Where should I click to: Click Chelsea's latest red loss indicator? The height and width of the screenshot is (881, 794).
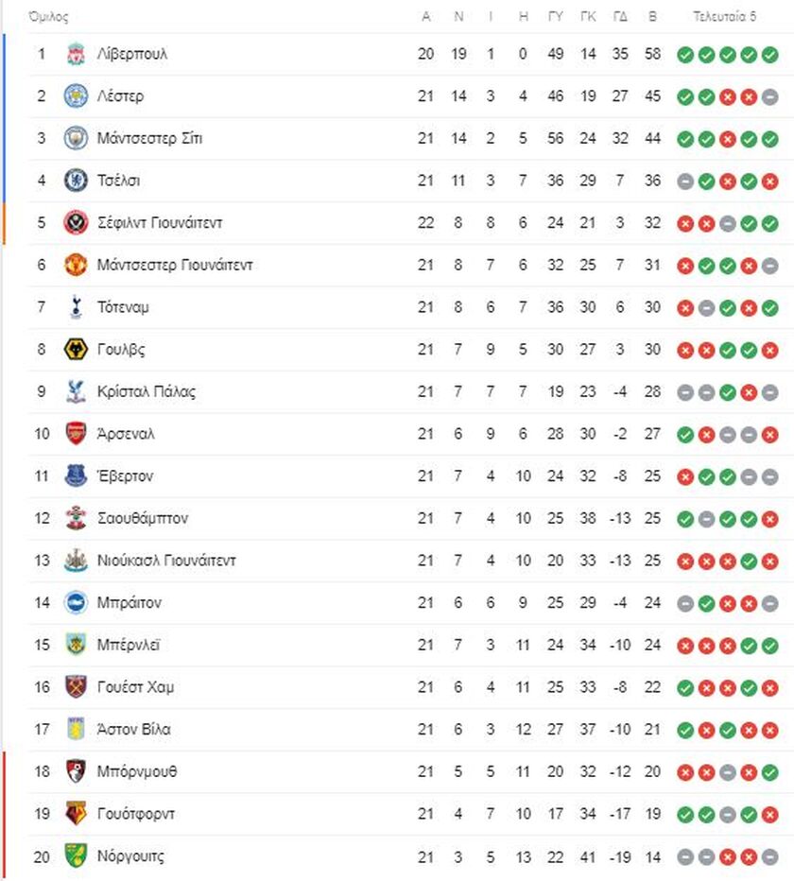769,181
